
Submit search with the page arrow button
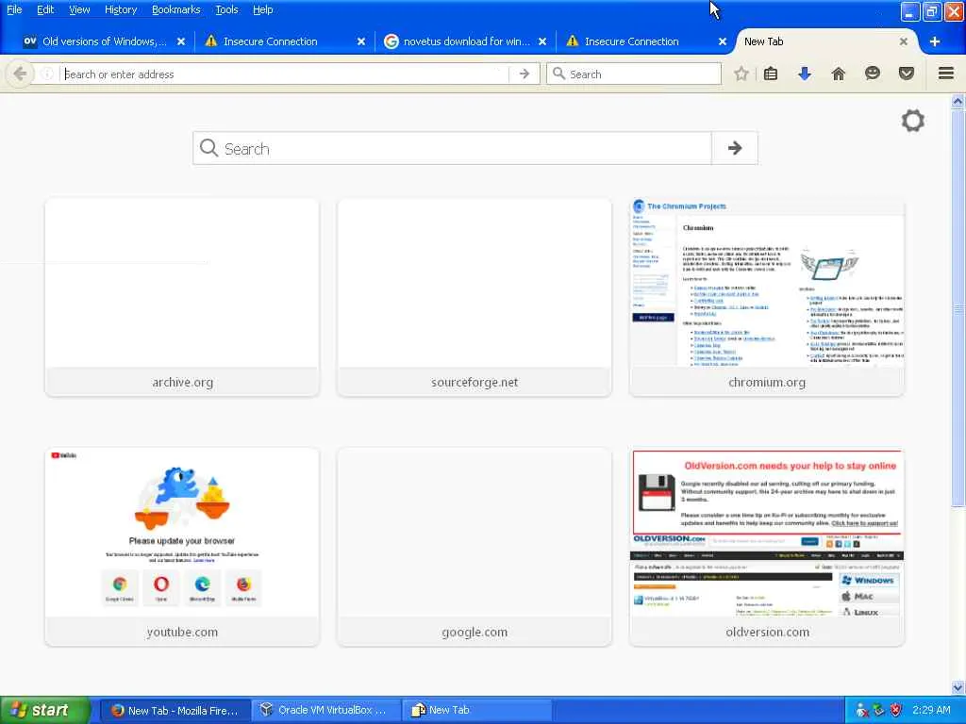click(734, 148)
